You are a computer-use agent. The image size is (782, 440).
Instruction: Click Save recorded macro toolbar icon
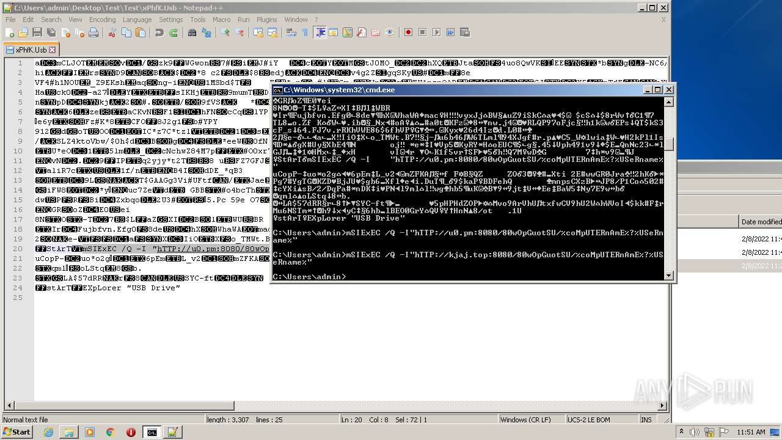pyautogui.click(x=464, y=32)
